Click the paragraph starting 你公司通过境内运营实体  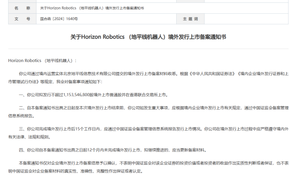[148, 78]
